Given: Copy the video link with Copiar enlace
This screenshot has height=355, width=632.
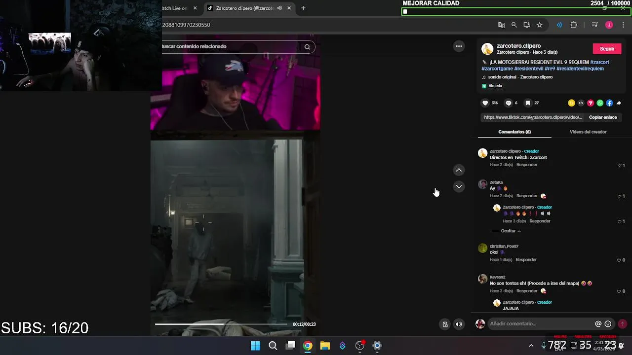Looking at the screenshot, I should tap(603, 117).
